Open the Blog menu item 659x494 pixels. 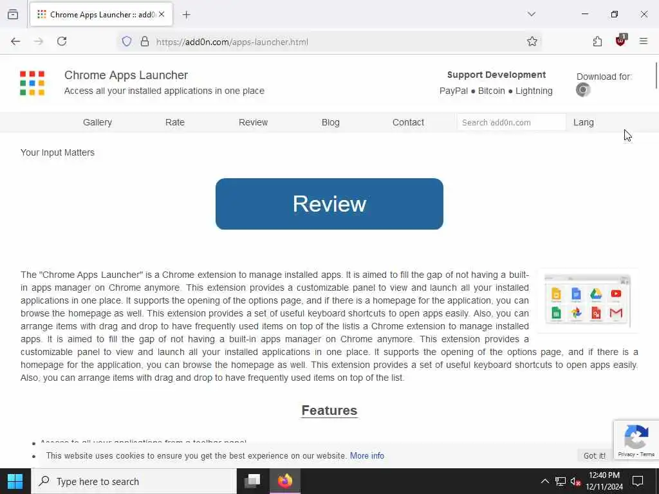[x=330, y=122]
